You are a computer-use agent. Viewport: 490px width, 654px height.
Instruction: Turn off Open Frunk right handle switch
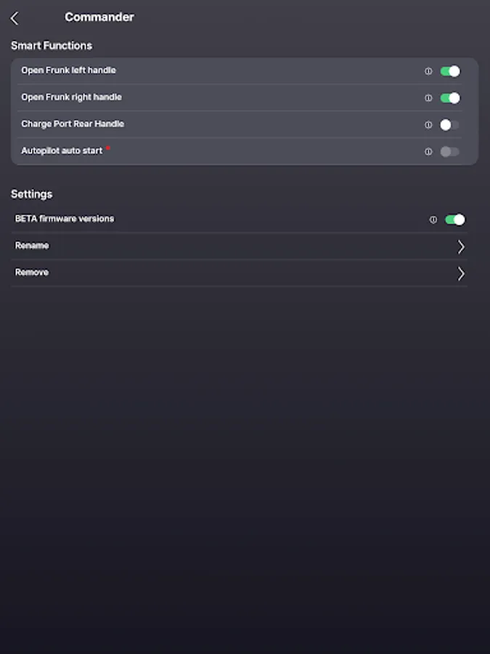pos(450,98)
